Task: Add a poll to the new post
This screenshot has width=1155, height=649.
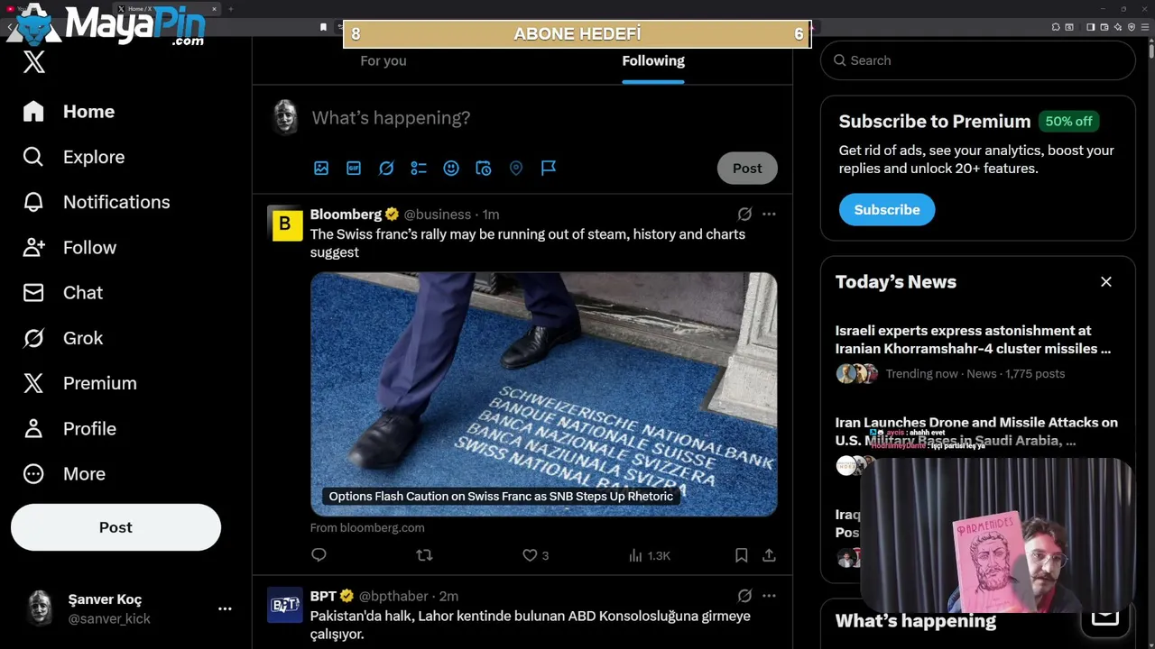Action: click(x=419, y=168)
